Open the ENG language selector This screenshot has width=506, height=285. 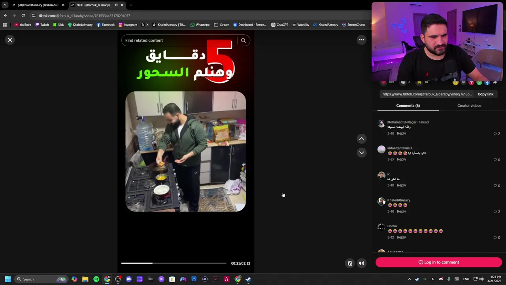point(466,279)
